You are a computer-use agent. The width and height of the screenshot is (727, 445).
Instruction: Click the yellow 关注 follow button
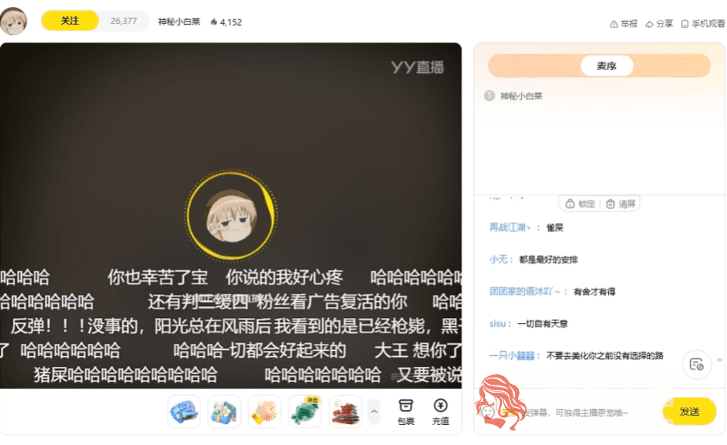click(70, 21)
